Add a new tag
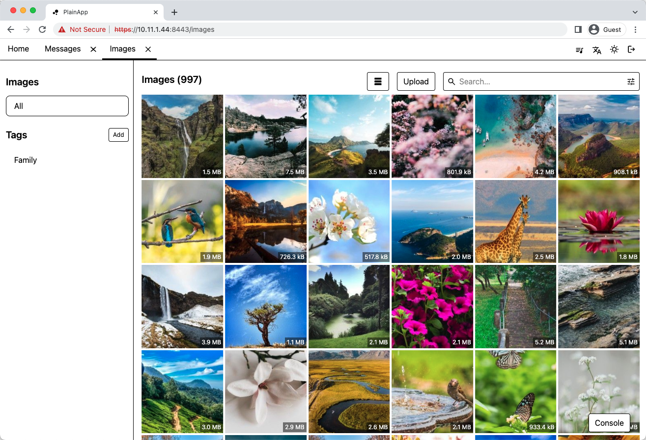 click(x=118, y=135)
